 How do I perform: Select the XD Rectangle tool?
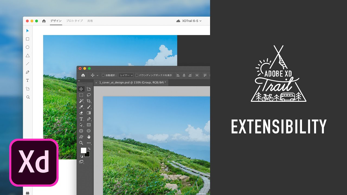[27, 39]
